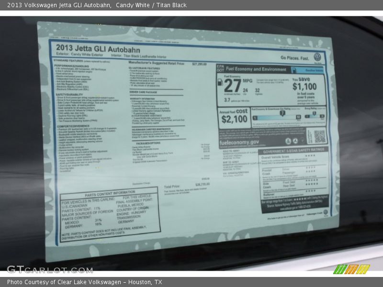Screen dimensions: 383x287
Task: Click the 'MEXICO: 31%' parts content line
Action: [83, 221]
